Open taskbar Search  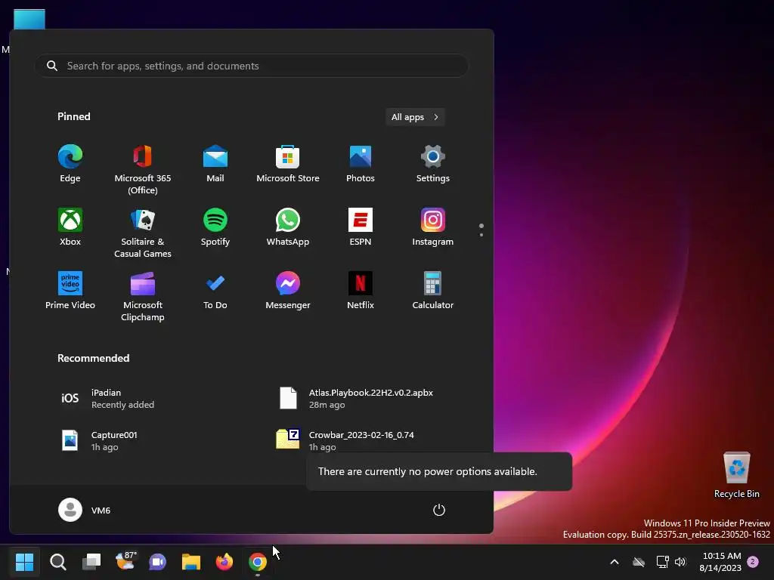coord(57,562)
